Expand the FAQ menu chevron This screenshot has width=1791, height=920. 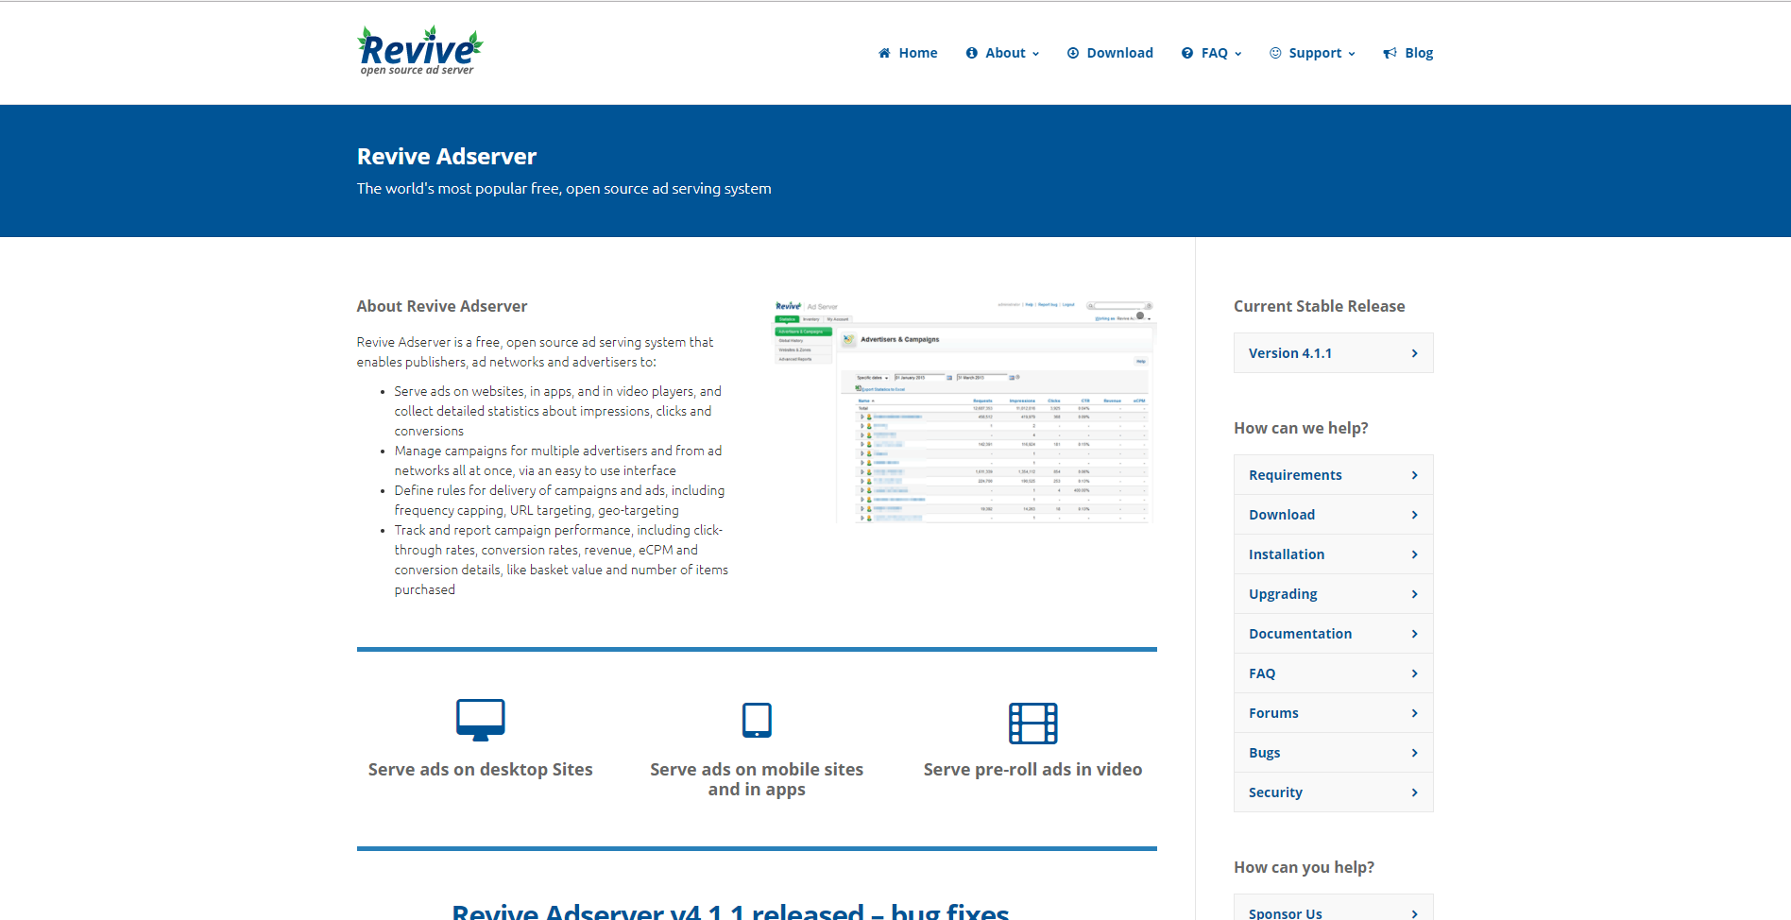pyautogui.click(x=1237, y=54)
